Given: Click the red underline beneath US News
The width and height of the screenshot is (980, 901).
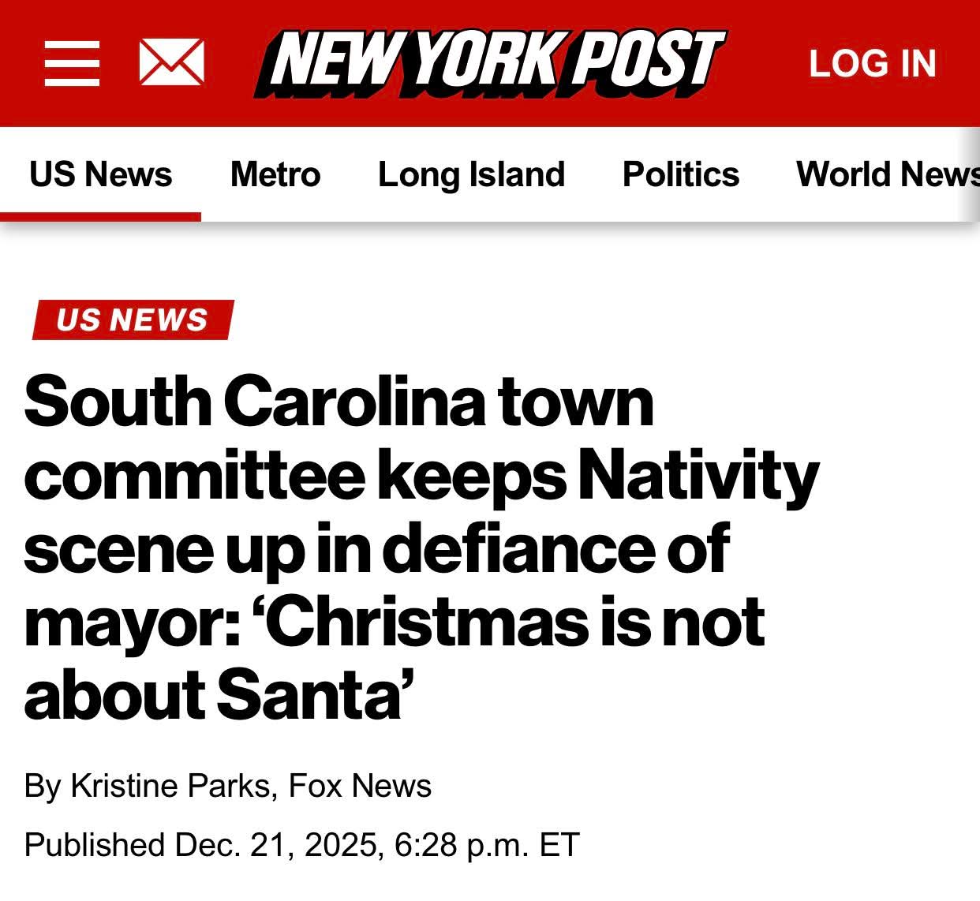Looking at the screenshot, I should pyautogui.click(x=100, y=217).
